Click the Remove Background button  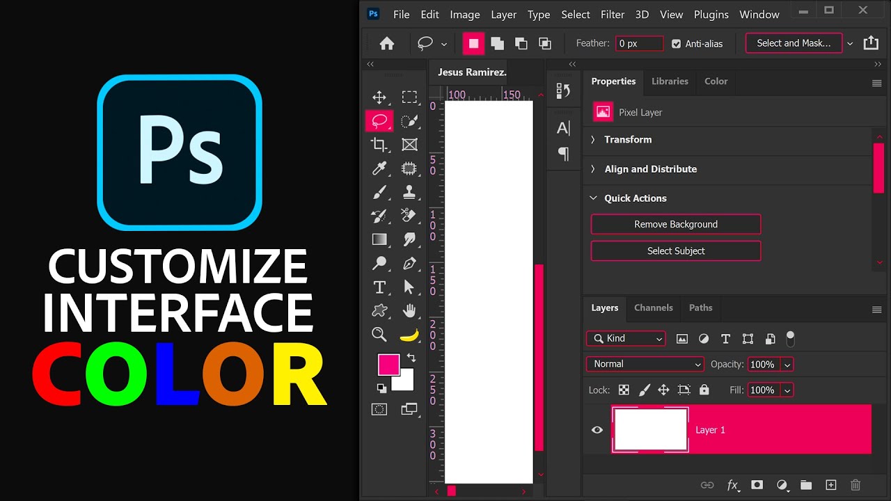676,224
